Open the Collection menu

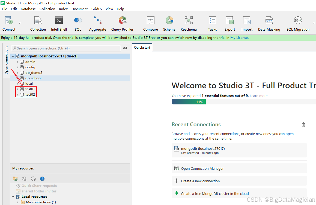click(x=47, y=9)
